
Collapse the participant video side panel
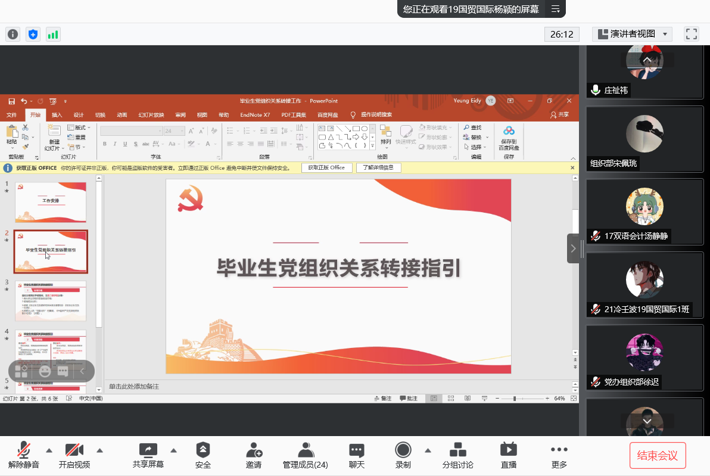(573, 248)
